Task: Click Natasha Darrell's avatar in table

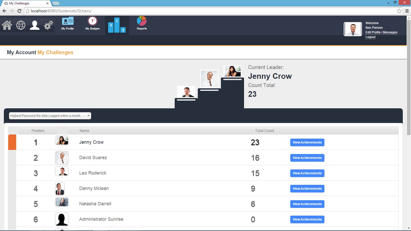Action: click(62, 202)
